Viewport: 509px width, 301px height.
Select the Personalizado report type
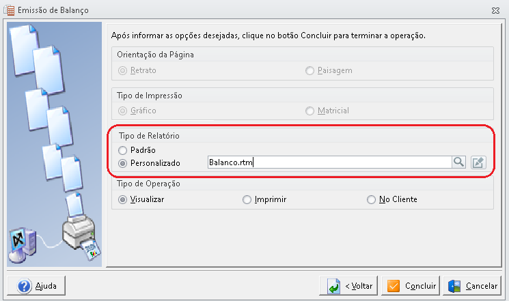[122, 163]
